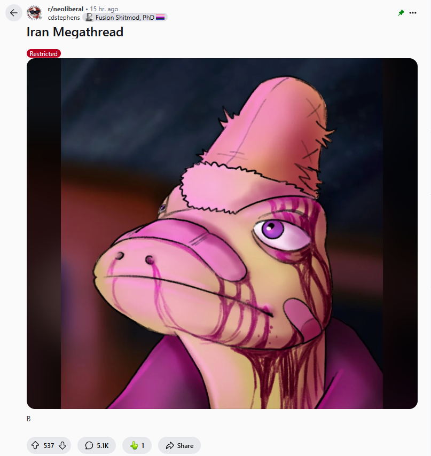This screenshot has width=431, height=456.
Task: Share this post
Action: tap(179, 445)
